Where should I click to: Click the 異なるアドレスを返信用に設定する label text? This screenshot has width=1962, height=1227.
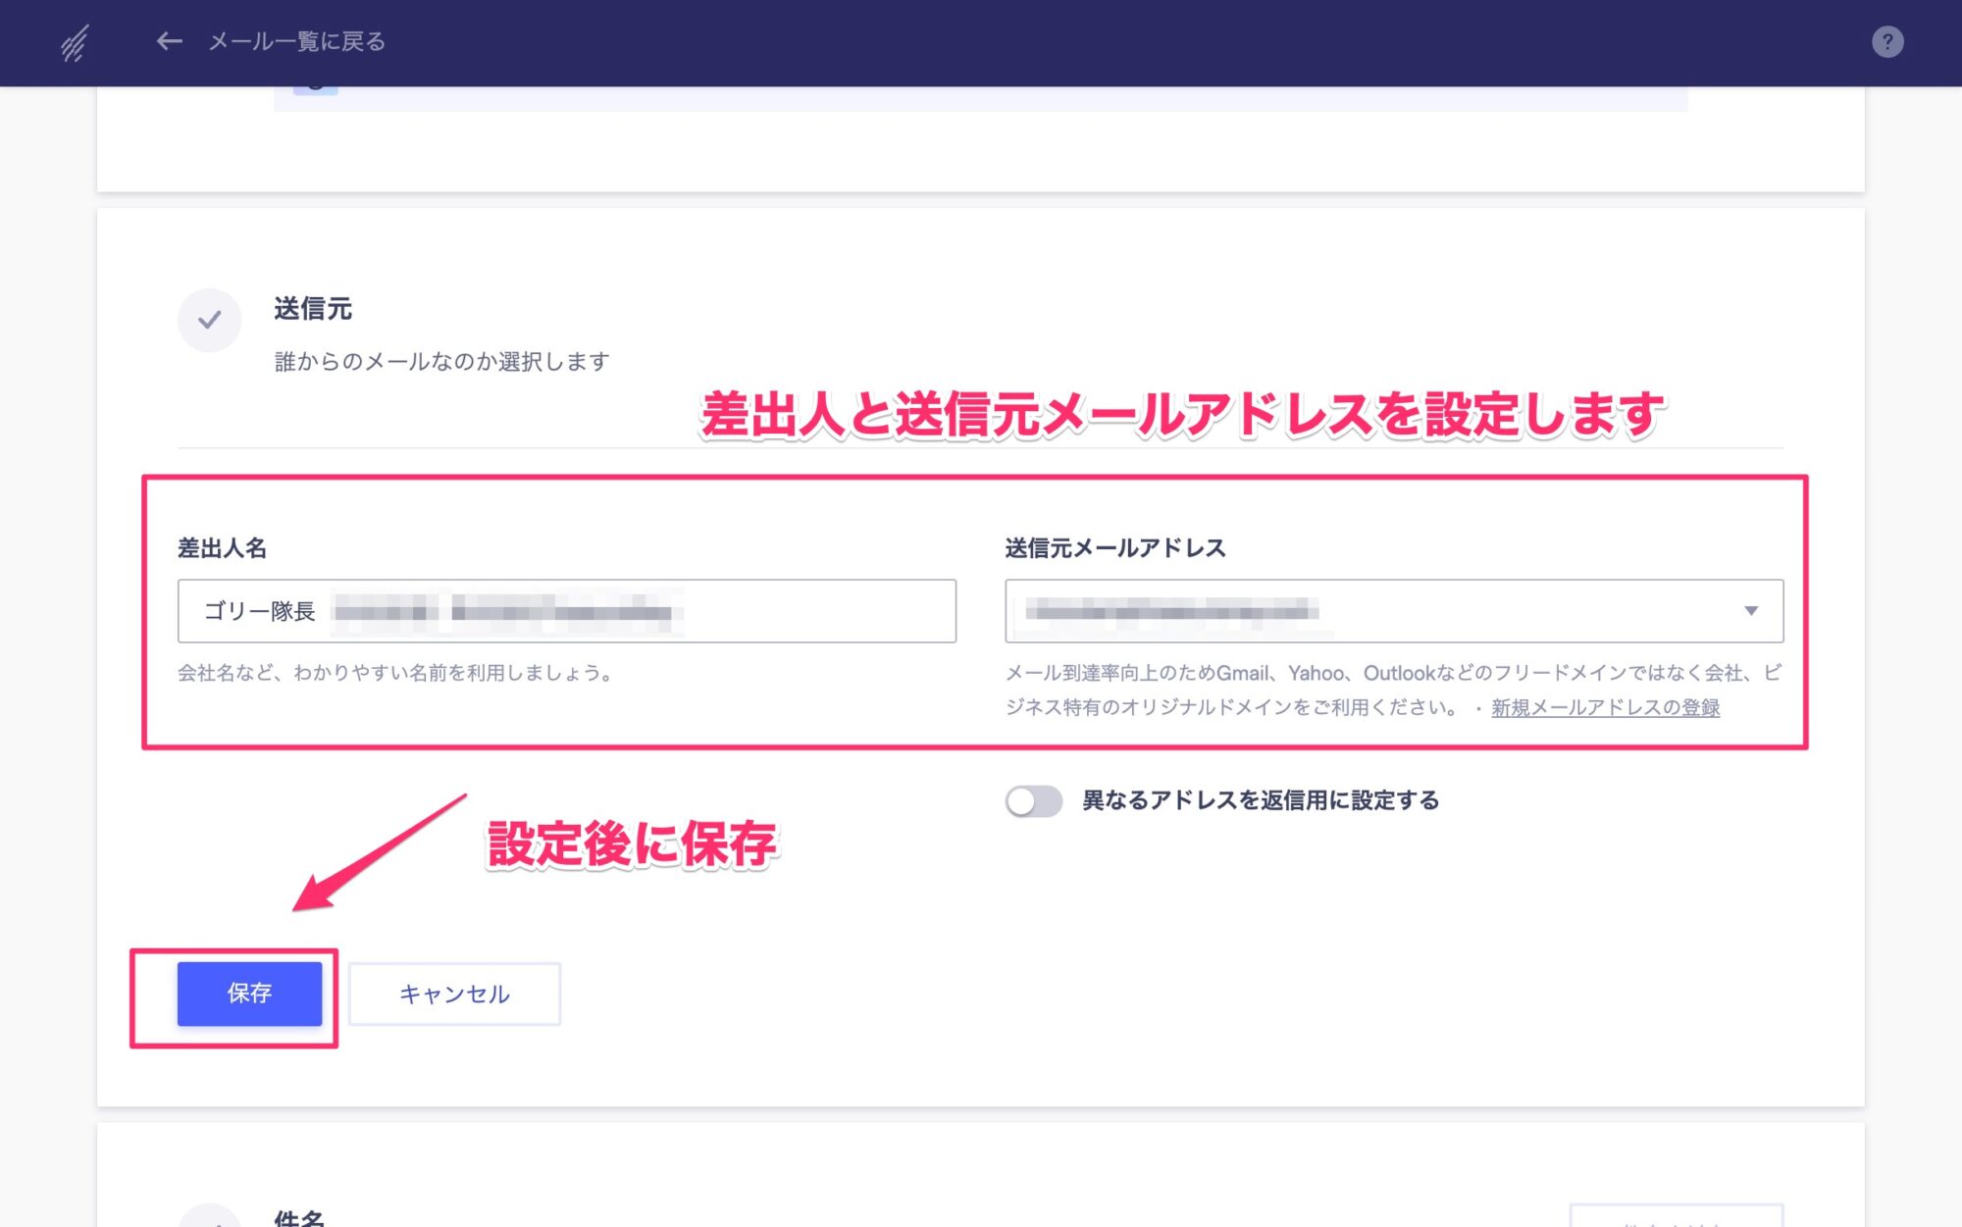click(x=1260, y=800)
